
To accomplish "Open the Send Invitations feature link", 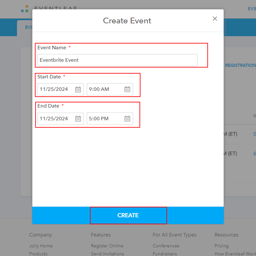I will [108, 253].
